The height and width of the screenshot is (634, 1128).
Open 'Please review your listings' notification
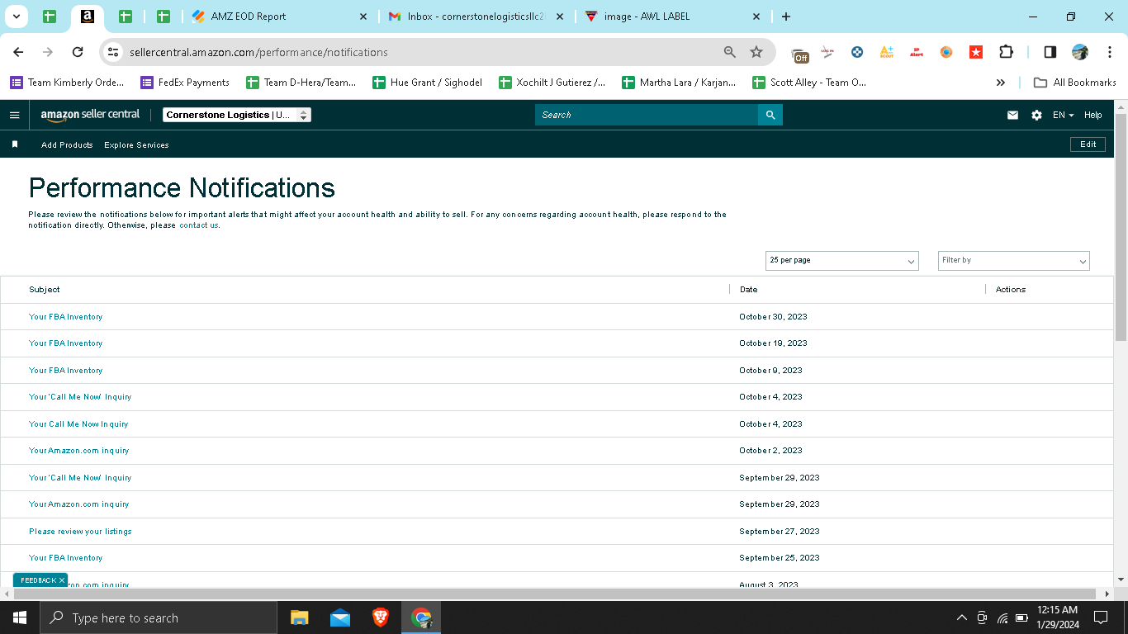[80, 532]
